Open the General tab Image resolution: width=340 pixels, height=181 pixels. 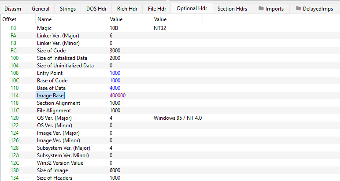(x=41, y=8)
